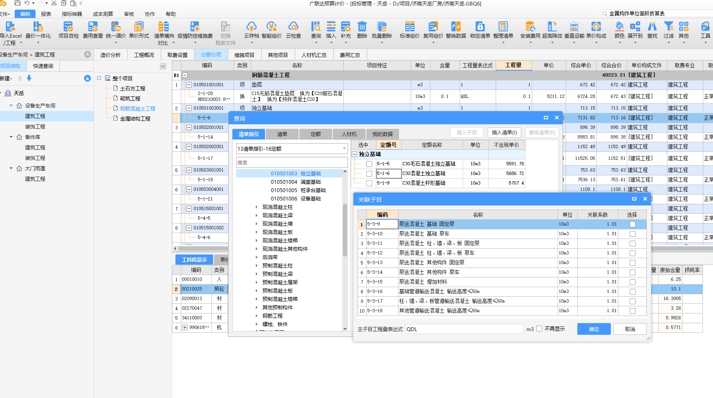Image resolution: width=713 pixels, height=398 pixels.
Task: Click the 确定 button in 关联子目 dialog
Action: (x=594, y=329)
